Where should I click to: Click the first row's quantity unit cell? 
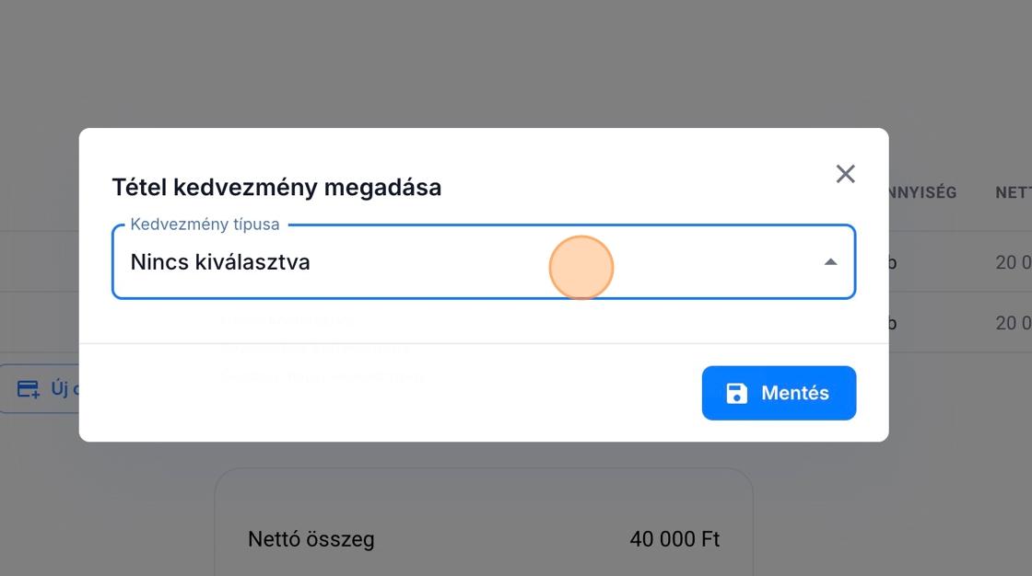pos(892,263)
